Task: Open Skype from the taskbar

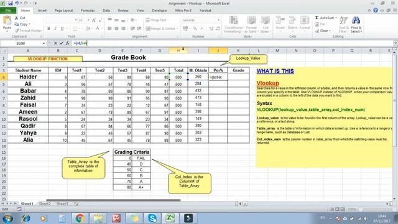Action: [x=152, y=218]
